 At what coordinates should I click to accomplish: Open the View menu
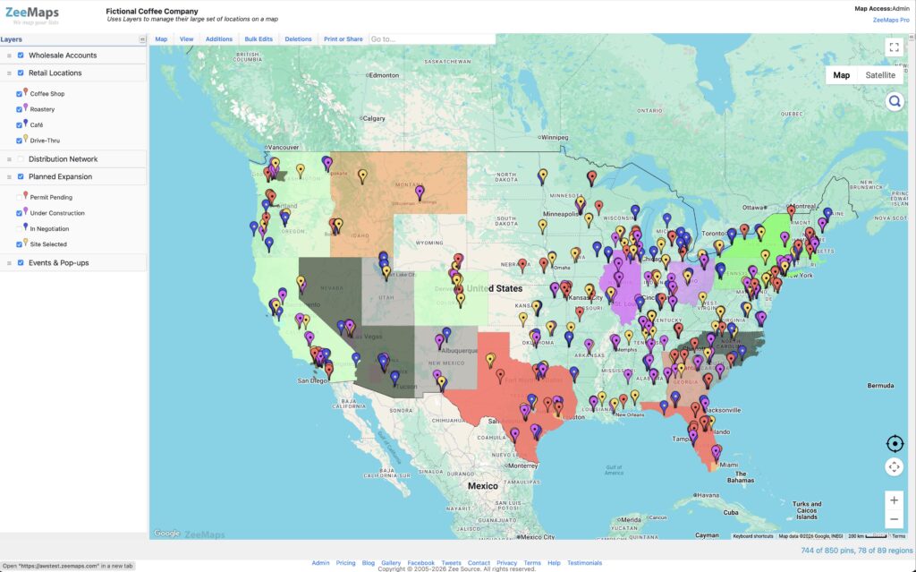pos(186,38)
